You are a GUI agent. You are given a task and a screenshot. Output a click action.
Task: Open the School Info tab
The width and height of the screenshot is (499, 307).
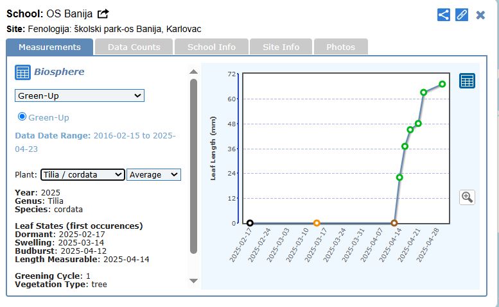211,47
